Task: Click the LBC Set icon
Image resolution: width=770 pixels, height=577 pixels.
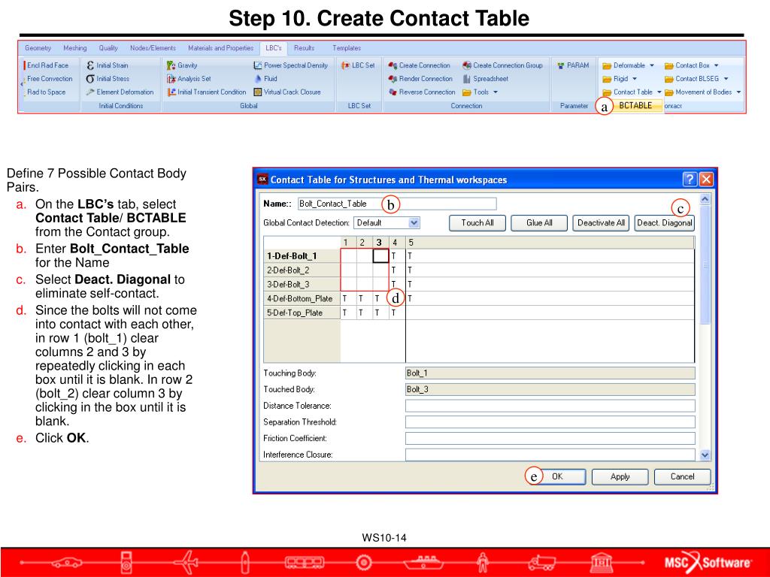Action: pyautogui.click(x=345, y=65)
